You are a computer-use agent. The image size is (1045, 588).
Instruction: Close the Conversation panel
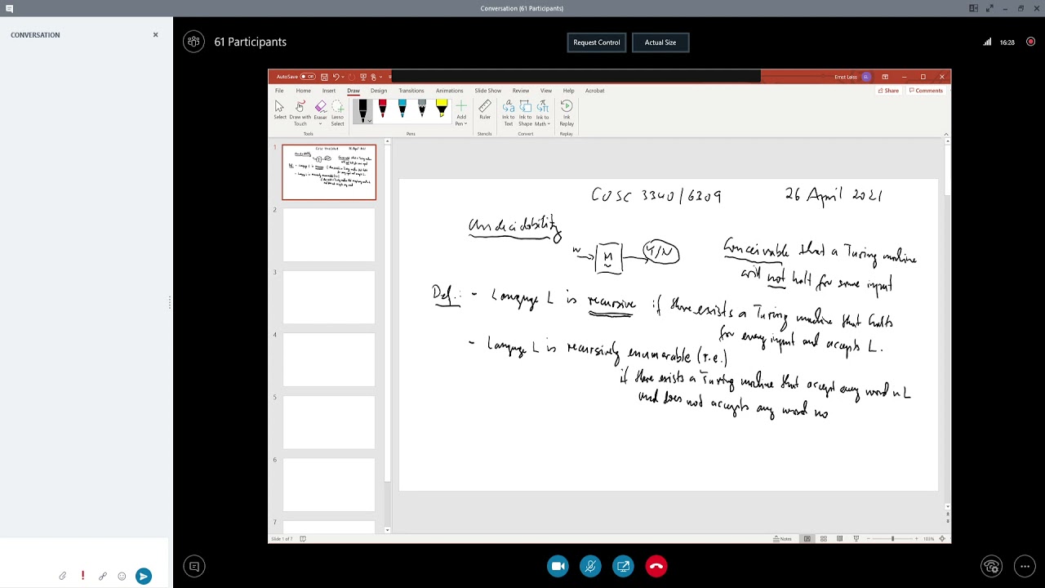tap(155, 35)
